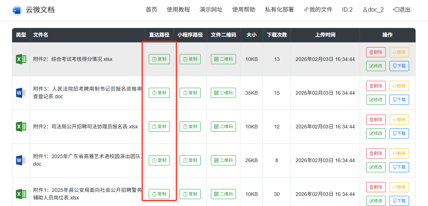Replace the 人民法院招考聘用制书记员 document
Image resolution: width=428 pixels, height=206 pixels.
click(399, 86)
